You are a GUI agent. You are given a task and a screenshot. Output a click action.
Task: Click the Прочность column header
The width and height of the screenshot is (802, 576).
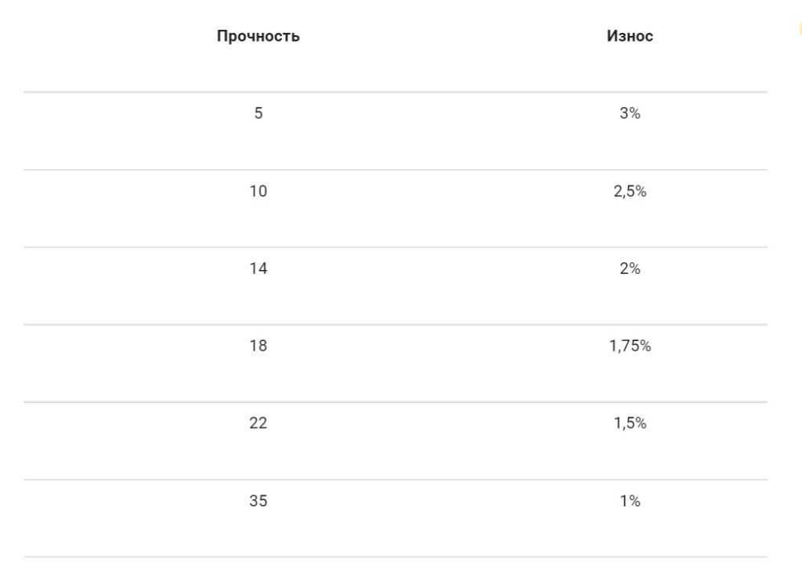point(258,36)
